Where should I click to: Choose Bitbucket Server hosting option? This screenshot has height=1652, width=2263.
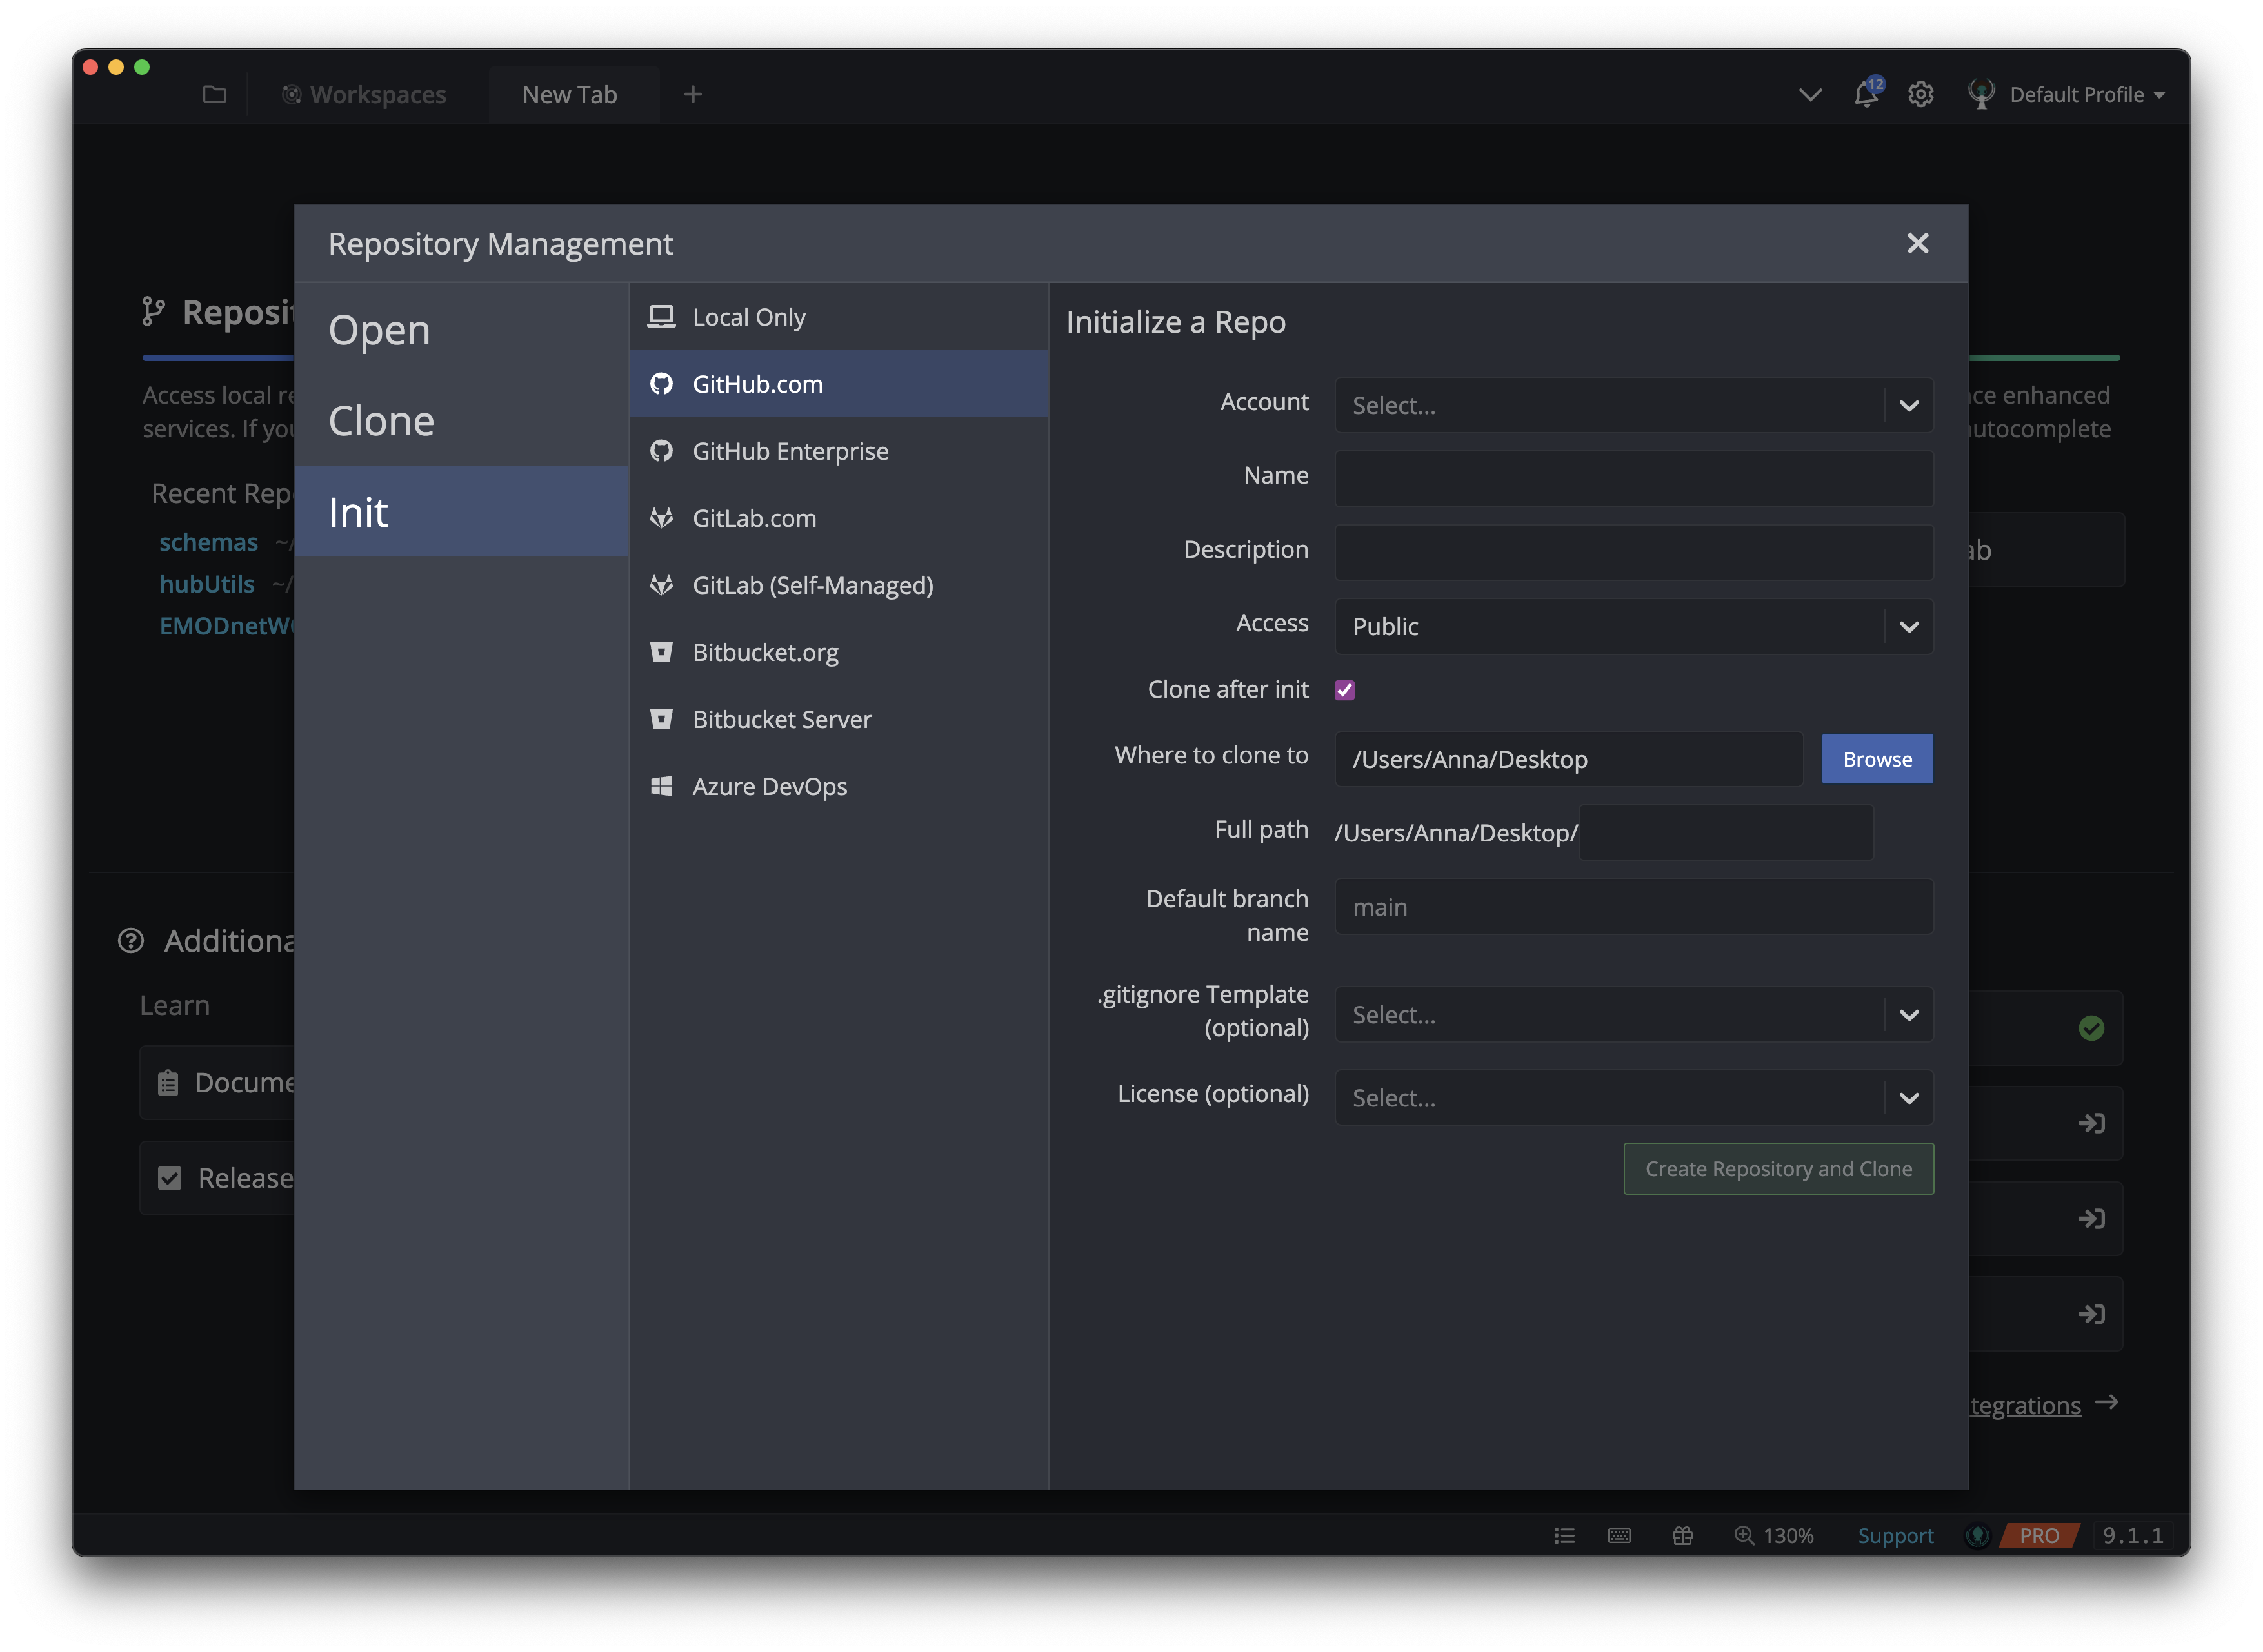click(839, 719)
